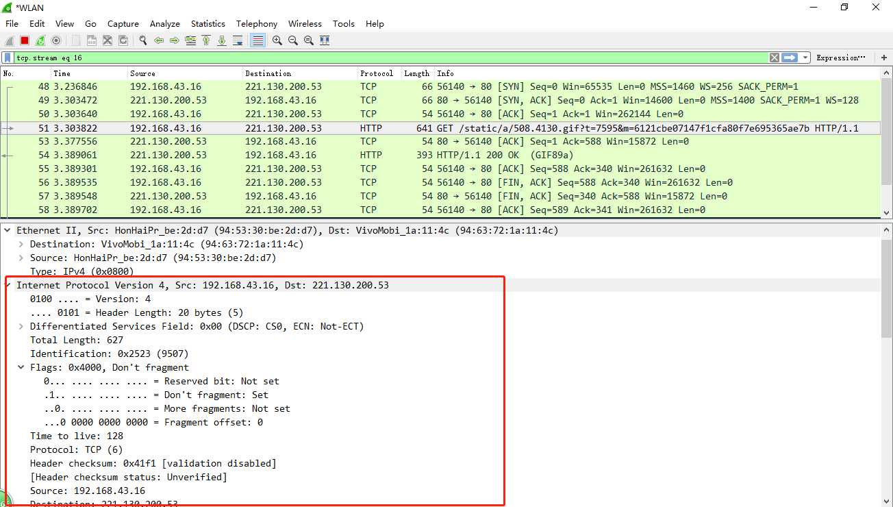Go forward to the next packet

click(x=175, y=41)
